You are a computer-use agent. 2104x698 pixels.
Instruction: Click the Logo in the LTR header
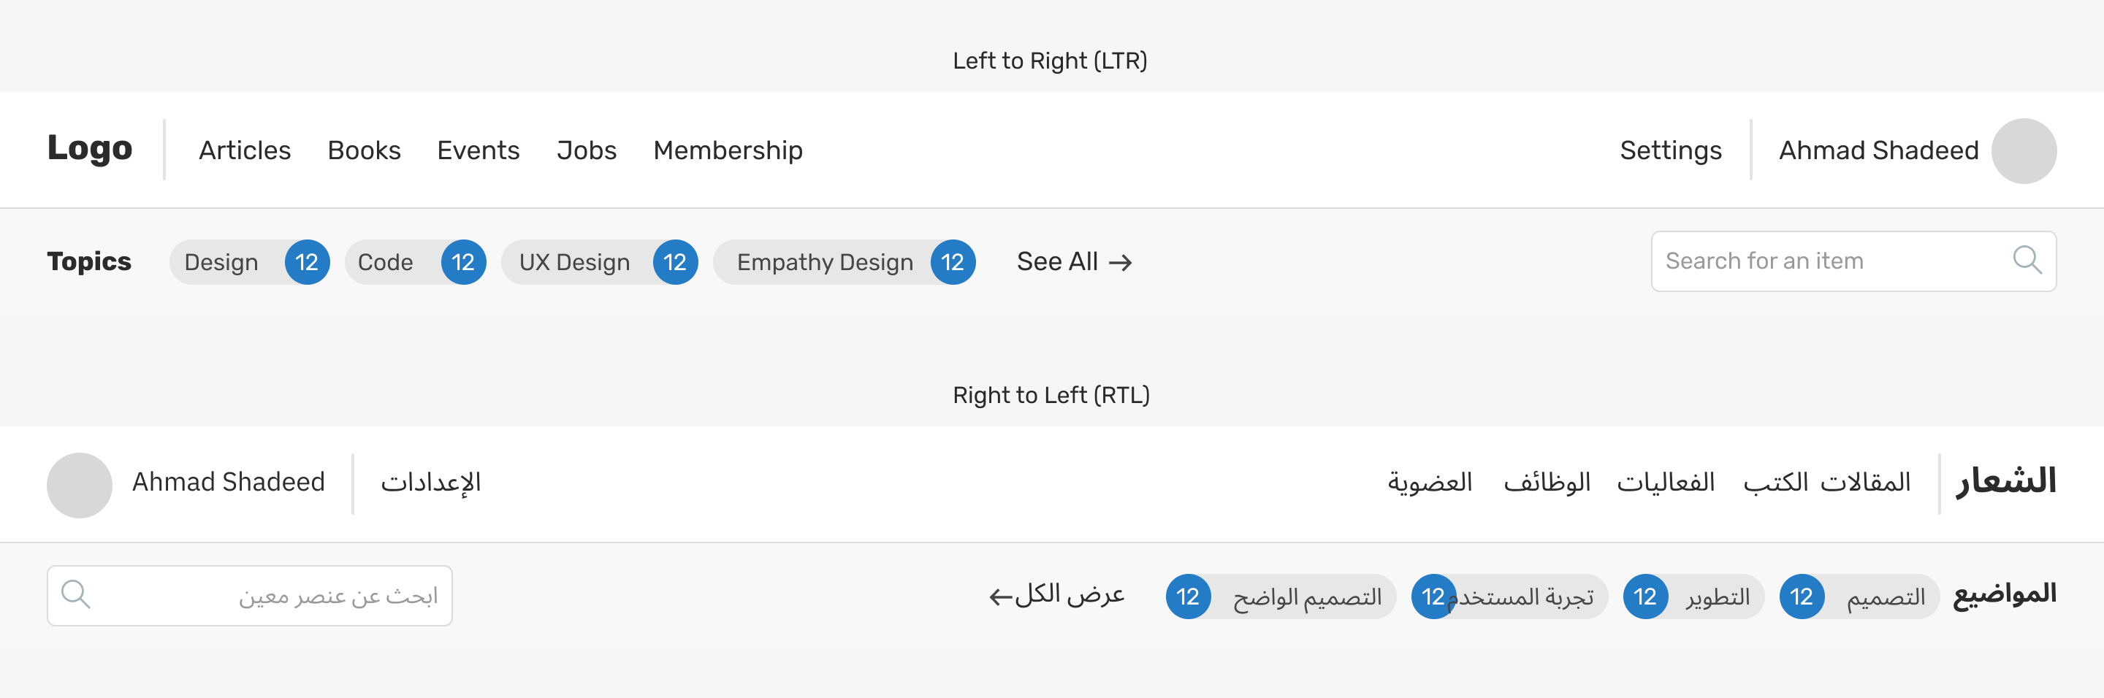[90, 148]
